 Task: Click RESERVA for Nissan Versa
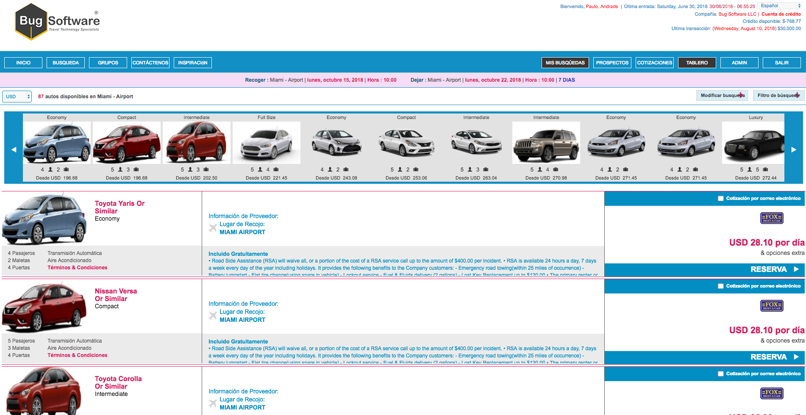pos(704,357)
